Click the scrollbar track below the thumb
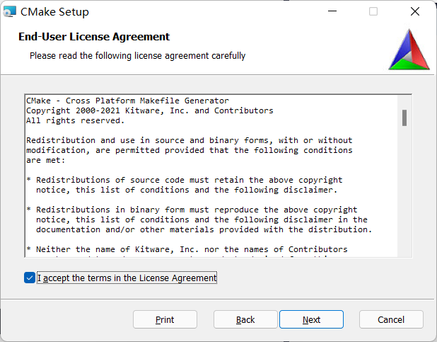437x342 pixels. (x=404, y=198)
